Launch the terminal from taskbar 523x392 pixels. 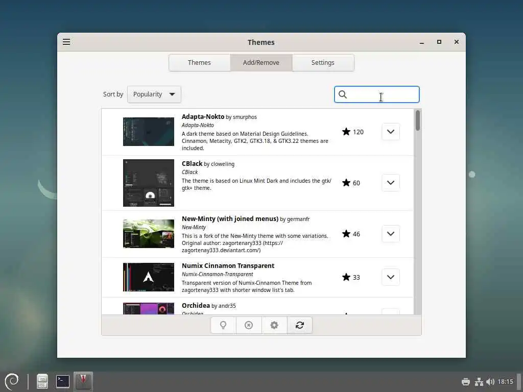tap(63, 381)
